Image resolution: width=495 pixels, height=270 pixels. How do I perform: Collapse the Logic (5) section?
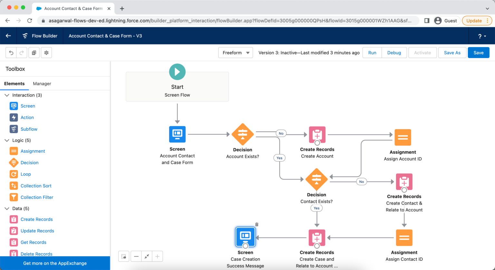(7, 140)
